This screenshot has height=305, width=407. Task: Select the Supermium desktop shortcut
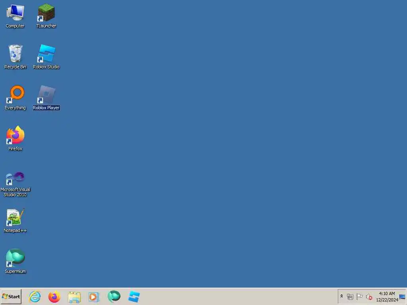pyautogui.click(x=15, y=261)
